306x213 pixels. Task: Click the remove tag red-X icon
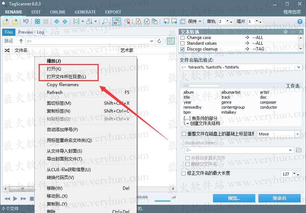[127, 21]
